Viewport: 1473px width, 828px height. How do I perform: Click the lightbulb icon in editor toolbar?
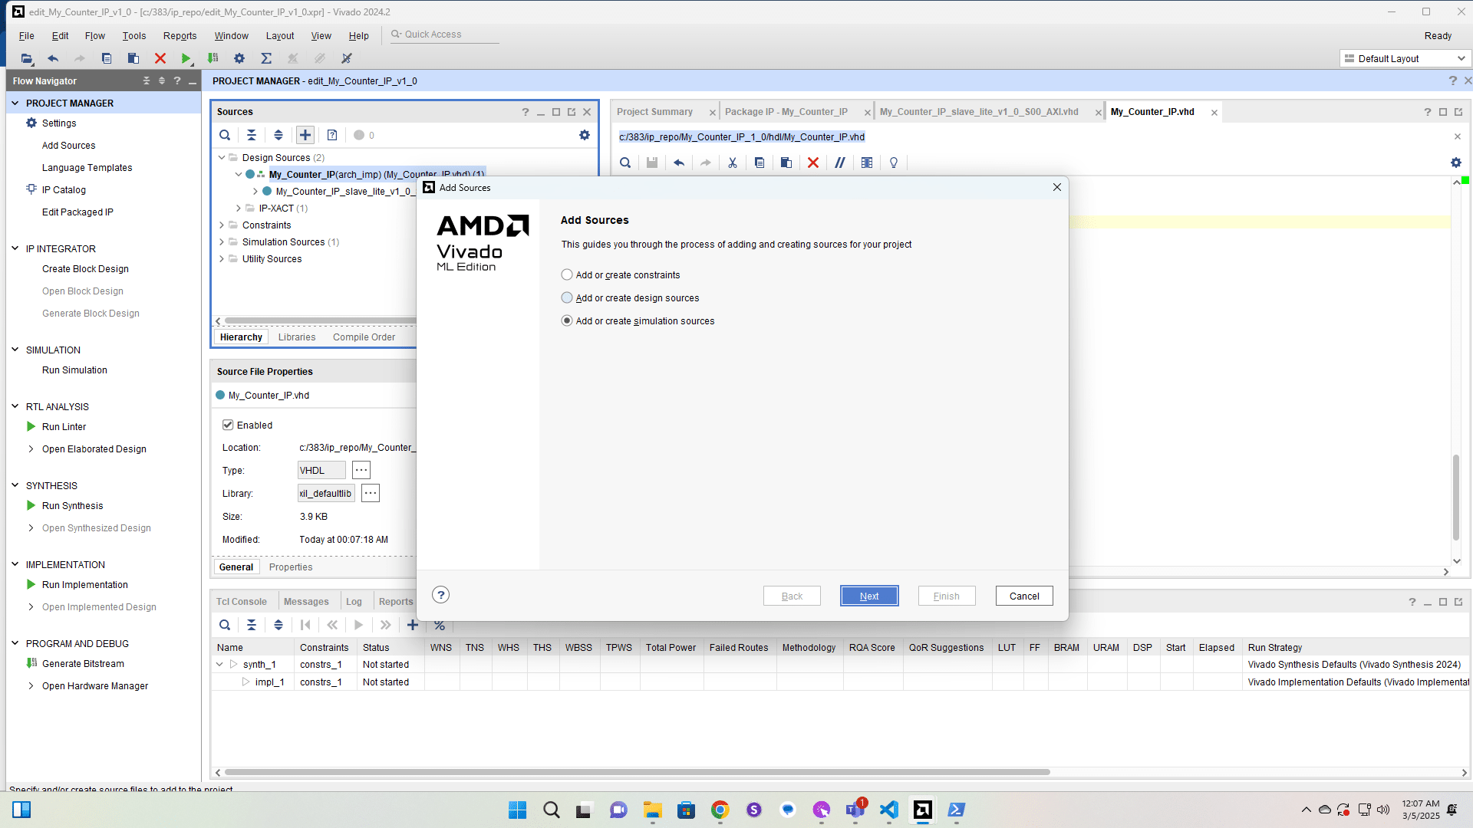coord(894,163)
